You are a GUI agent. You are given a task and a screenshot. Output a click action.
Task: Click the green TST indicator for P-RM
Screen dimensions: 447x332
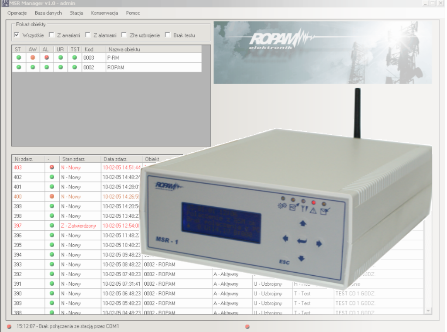coord(75,58)
